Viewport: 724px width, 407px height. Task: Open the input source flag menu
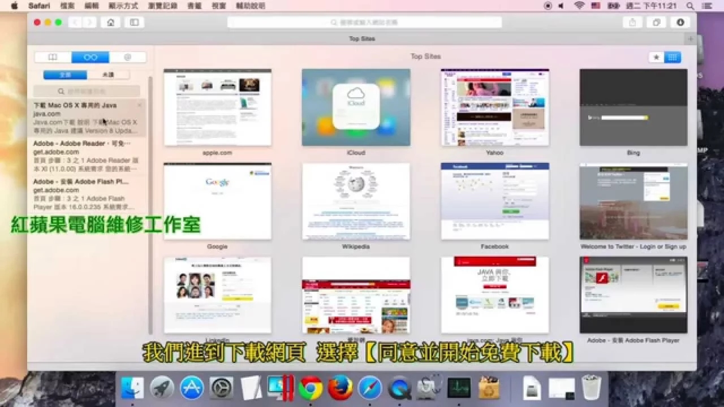click(596, 6)
